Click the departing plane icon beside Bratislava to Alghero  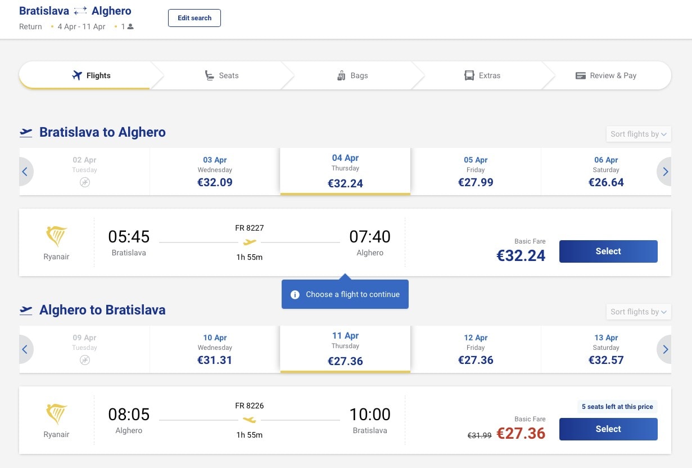point(26,133)
